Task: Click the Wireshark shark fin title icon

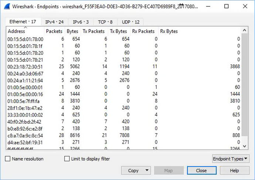Action: coord(7,7)
